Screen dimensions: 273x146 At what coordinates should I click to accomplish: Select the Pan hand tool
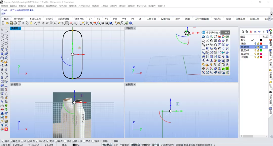(39, 23)
